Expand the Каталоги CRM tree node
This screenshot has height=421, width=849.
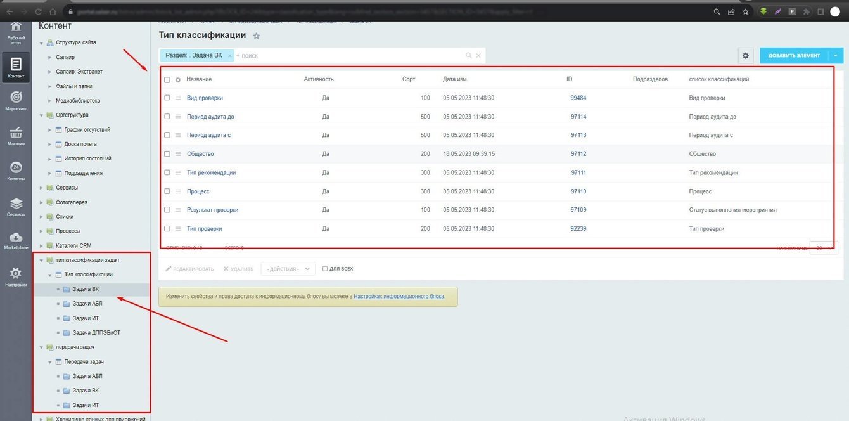point(41,246)
